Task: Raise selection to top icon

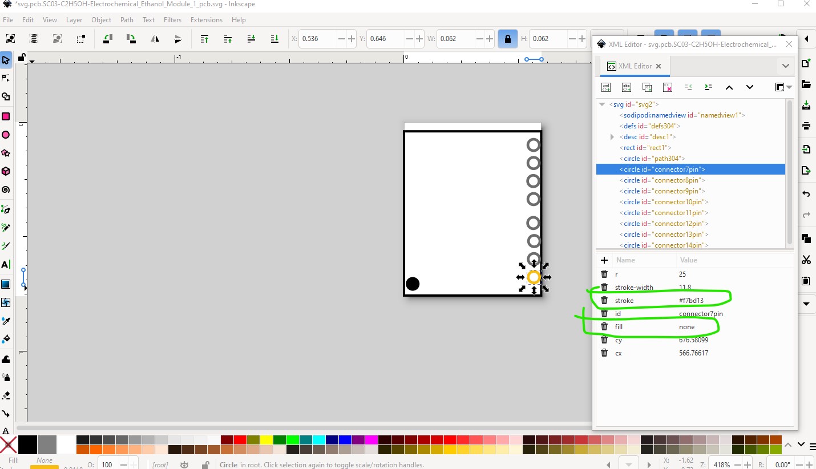Action: [204, 39]
